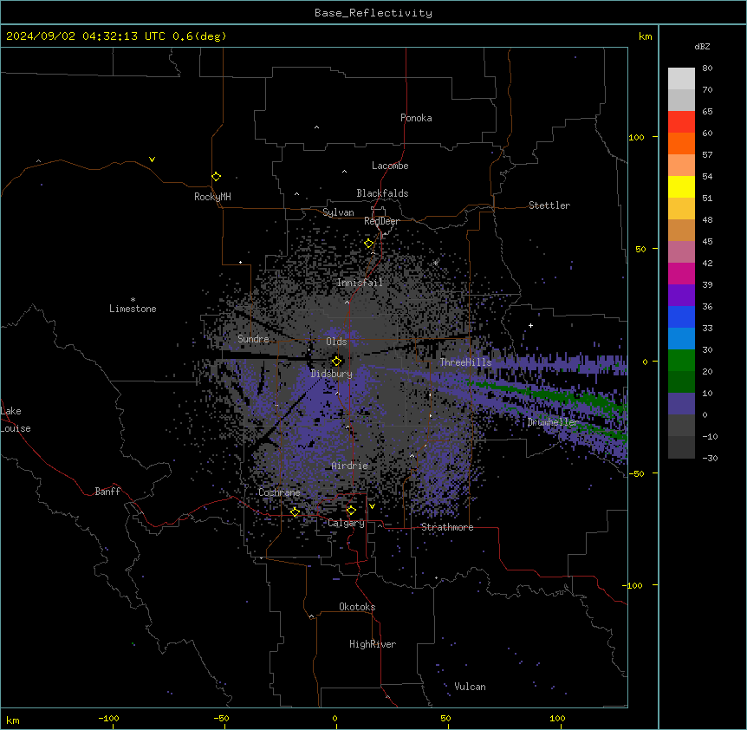Click the Ponoka city label
This screenshot has height=730, width=747.
point(416,118)
